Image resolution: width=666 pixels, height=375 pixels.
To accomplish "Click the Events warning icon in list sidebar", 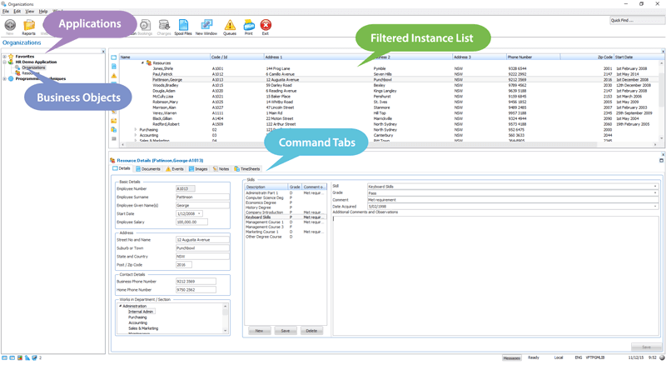I will [x=114, y=75].
